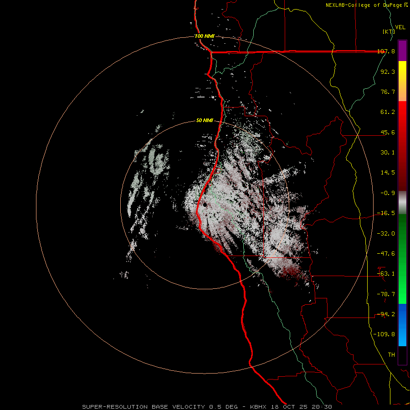This screenshot has height=410, width=410.
Task: Click the TH legend label
Action: click(x=391, y=355)
